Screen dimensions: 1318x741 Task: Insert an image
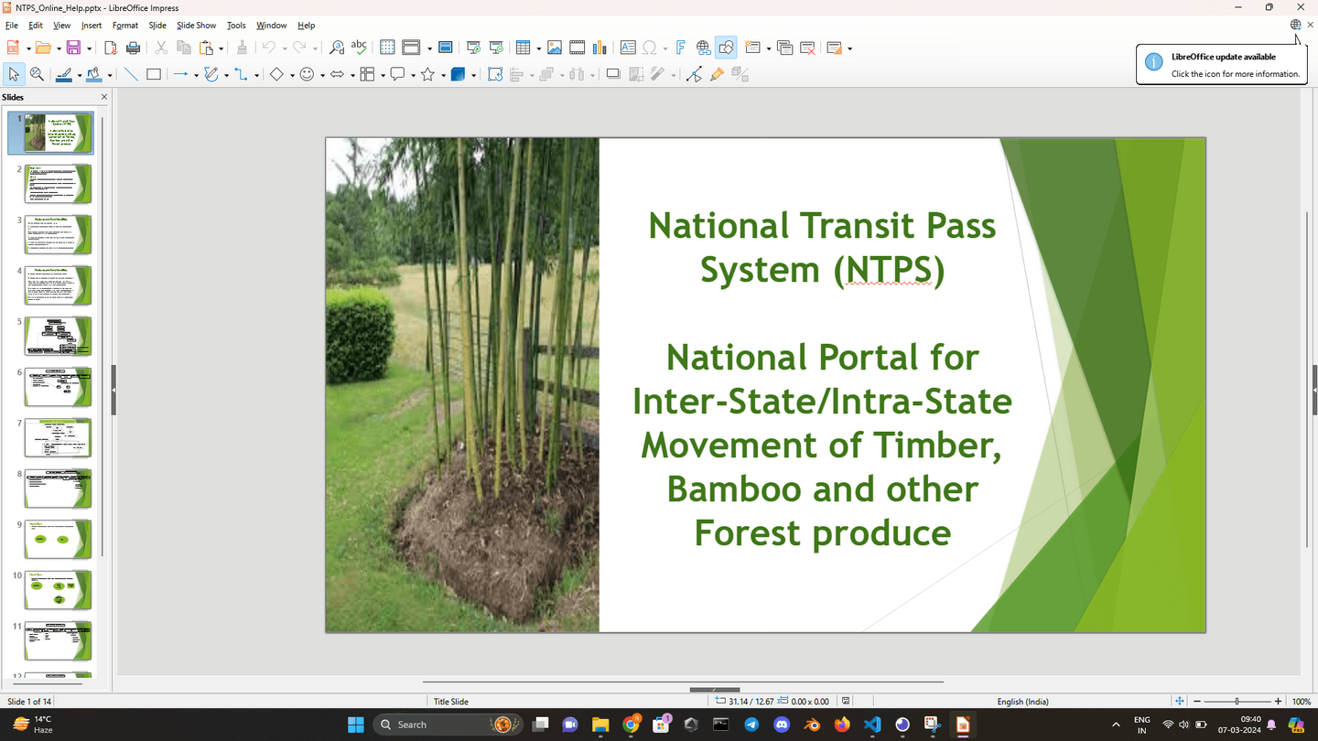(x=554, y=48)
